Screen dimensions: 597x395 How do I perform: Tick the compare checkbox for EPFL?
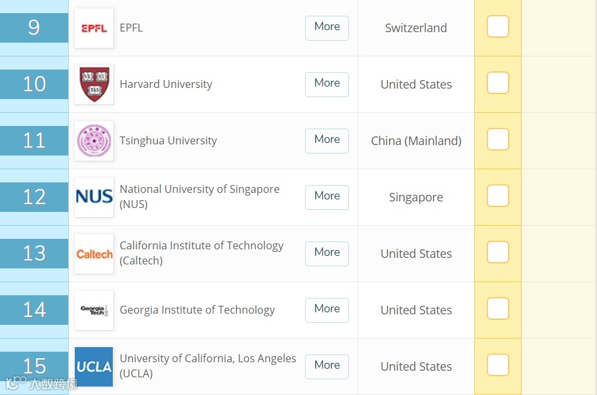coord(498,26)
